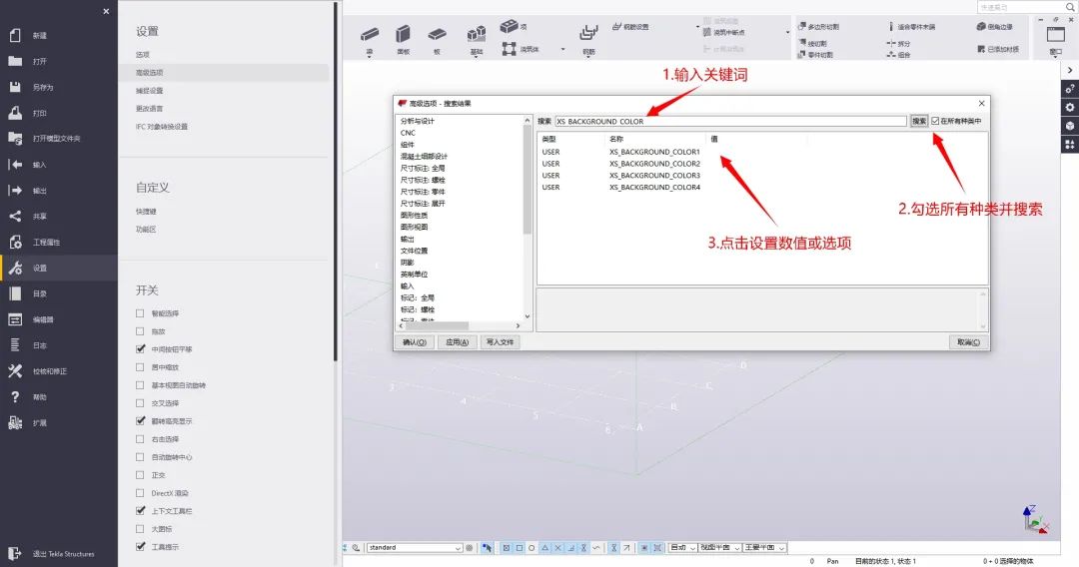Select 更改语言 from the settings list
This screenshot has width=1079, height=567.
(150, 109)
